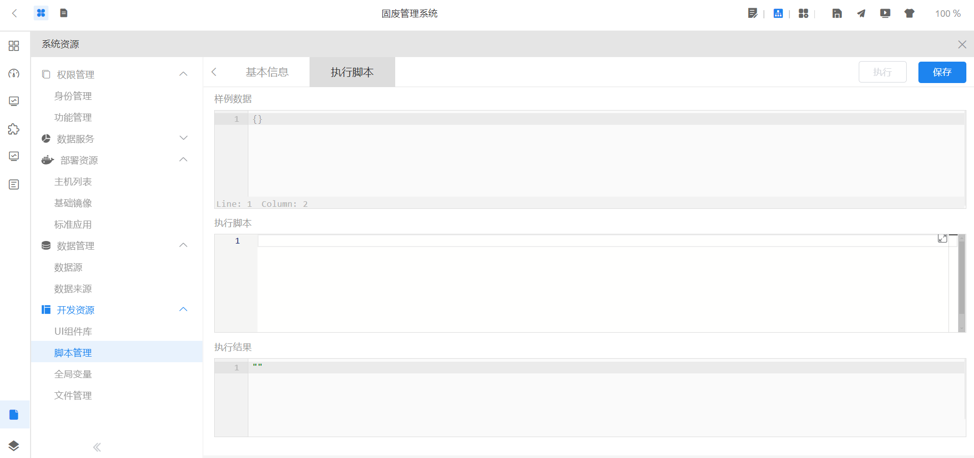The height and width of the screenshot is (458, 974).
Task: Close the 系统资源 panel
Action: (x=962, y=44)
